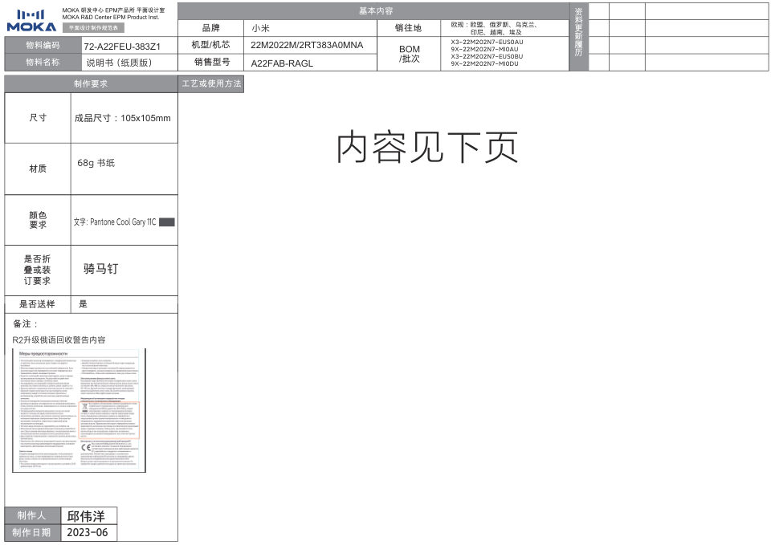Click the 骑马钉 binding requirement value
Image resolution: width=771 pixels, height=545 pixels.
pos(101,269)
